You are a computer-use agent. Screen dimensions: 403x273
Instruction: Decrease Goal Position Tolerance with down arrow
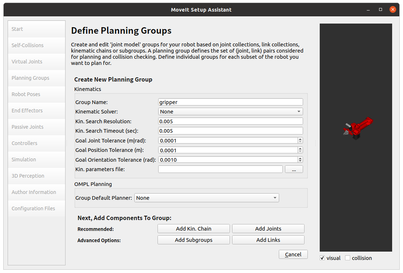[300, 152]
